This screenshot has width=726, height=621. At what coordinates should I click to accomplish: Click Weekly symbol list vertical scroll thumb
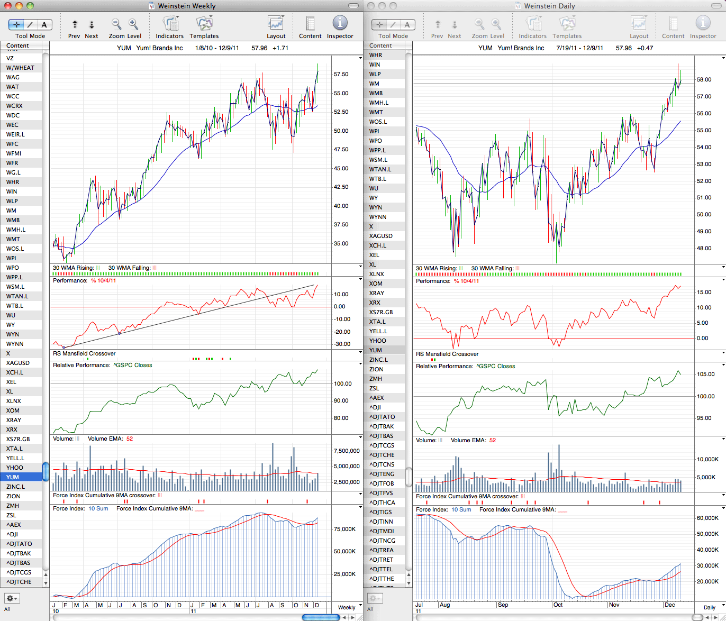point(46,471)
